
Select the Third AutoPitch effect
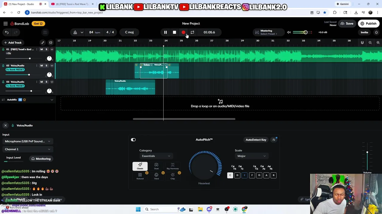[156, 176]
